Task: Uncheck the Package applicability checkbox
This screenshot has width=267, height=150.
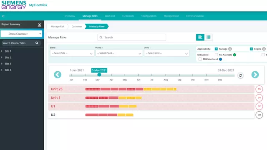Action: click(x=216, y=49)
